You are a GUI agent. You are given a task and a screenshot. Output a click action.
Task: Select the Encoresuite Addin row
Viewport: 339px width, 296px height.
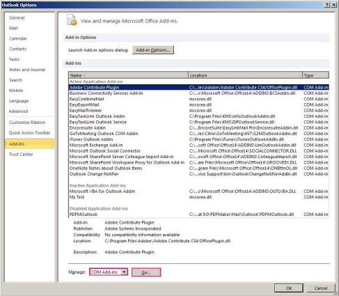198,127
